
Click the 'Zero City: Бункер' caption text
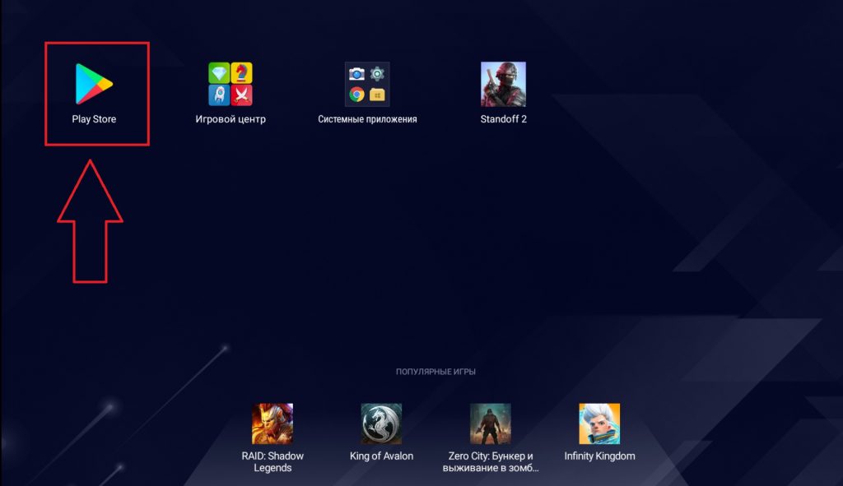click(x=491, y=456)
